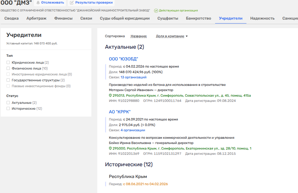Click Дата регистрации: 08.12.2015 text
298x193 pixels.
211,153
